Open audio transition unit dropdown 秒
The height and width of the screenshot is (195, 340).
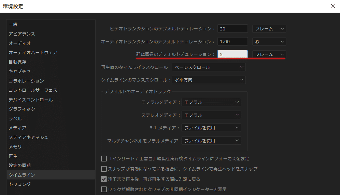pyautogui.click(x=269, y=41)
